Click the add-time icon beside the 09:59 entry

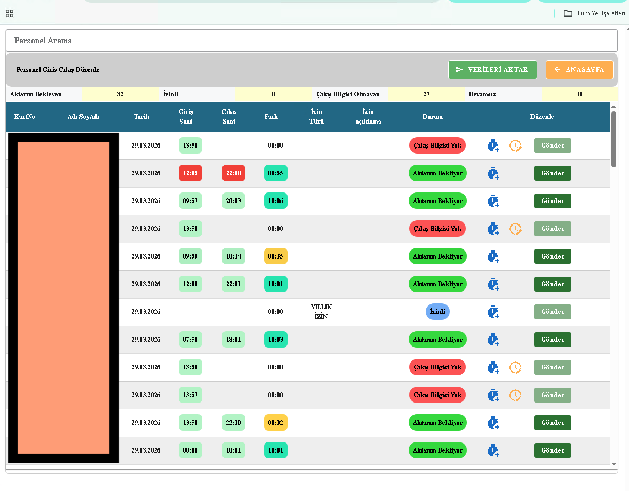click(492, 256)
